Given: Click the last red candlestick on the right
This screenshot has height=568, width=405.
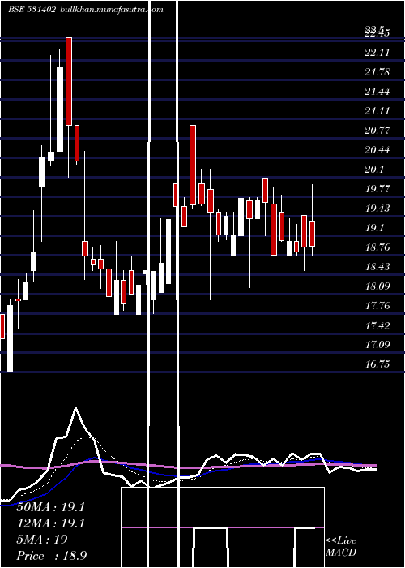Looking at the screenshot, I should [x=312, y=234].
